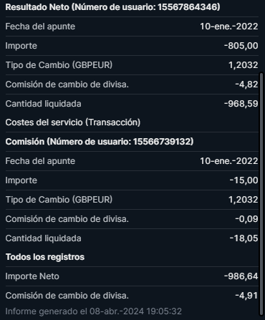Image resolution: width=265 pixels, height=320 pixels.
Task: Click the Importe value -15,00
Action: click(x=244, y=180)
